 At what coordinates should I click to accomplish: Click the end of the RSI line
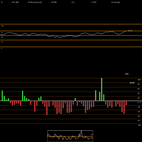click(126, 31)
